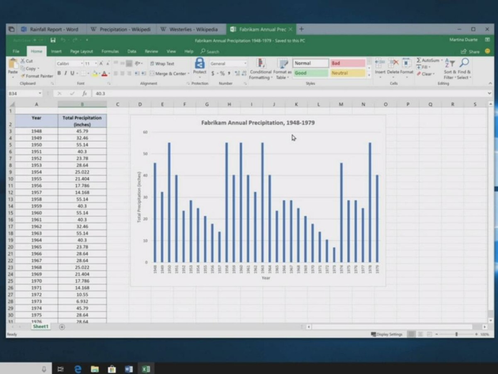Click the Search tell-me box
The height and width of the screenshot is (374, 498).
210,52
